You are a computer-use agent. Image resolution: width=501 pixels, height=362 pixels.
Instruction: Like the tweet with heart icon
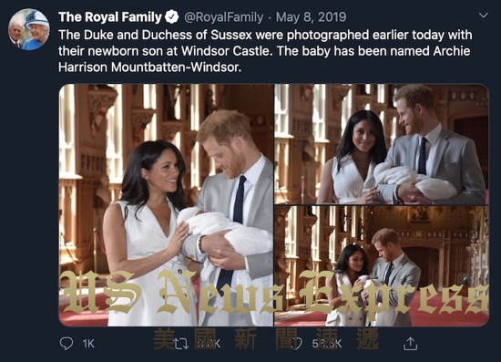(297, 344)
